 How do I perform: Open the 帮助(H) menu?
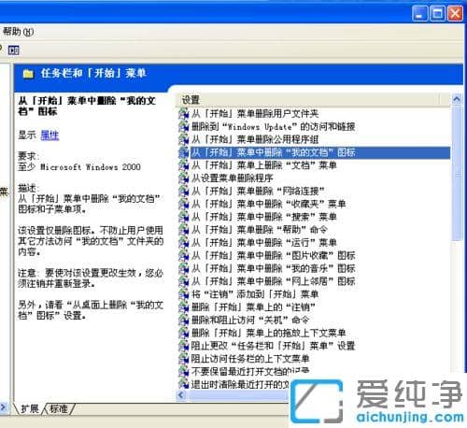click(18, 32)
